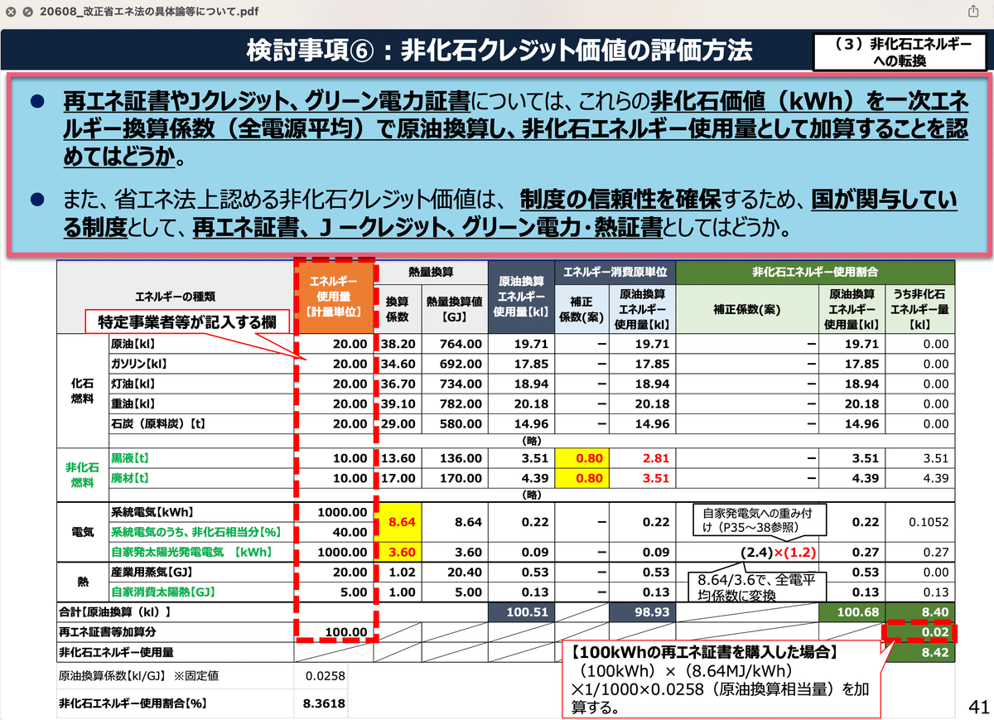Click the 再エネ証書等加算分 row label
The width and height of the screenshot is (994, 720).
coord(109,632)
